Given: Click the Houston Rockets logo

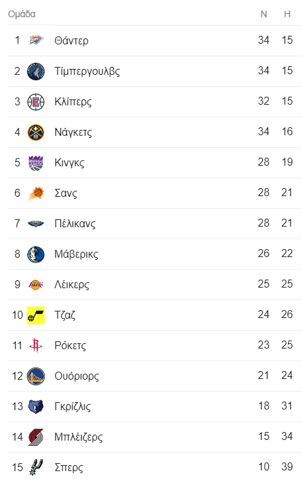Looking at the screenshot, I should tap(36, 345).
